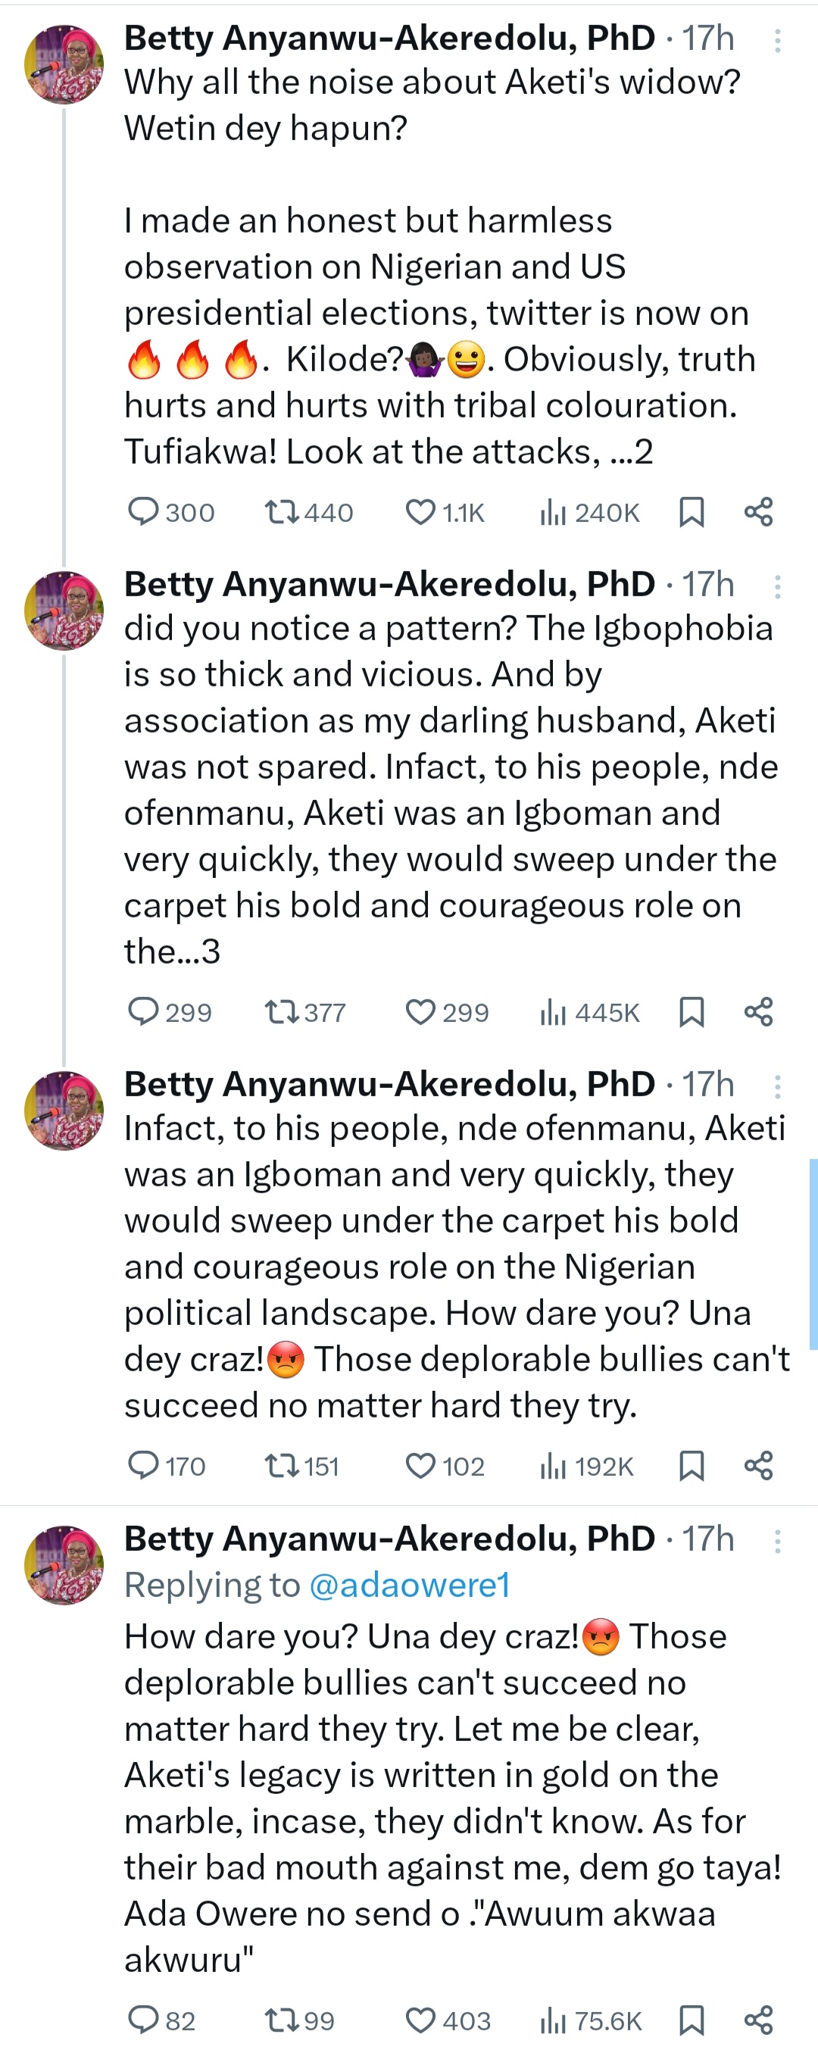
Task: View analytics for the 75.6K views tweet
Action: [552, 2019]
